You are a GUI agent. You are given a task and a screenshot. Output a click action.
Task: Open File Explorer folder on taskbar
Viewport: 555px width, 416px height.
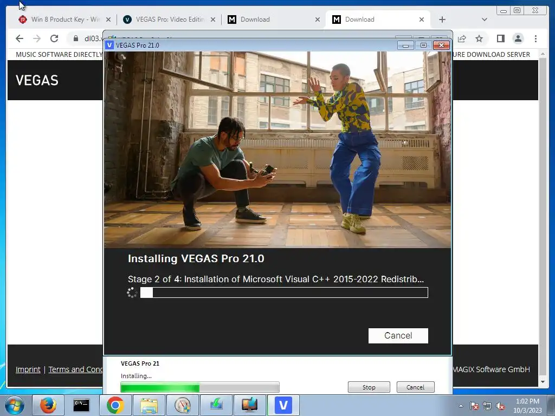(149, 405)
